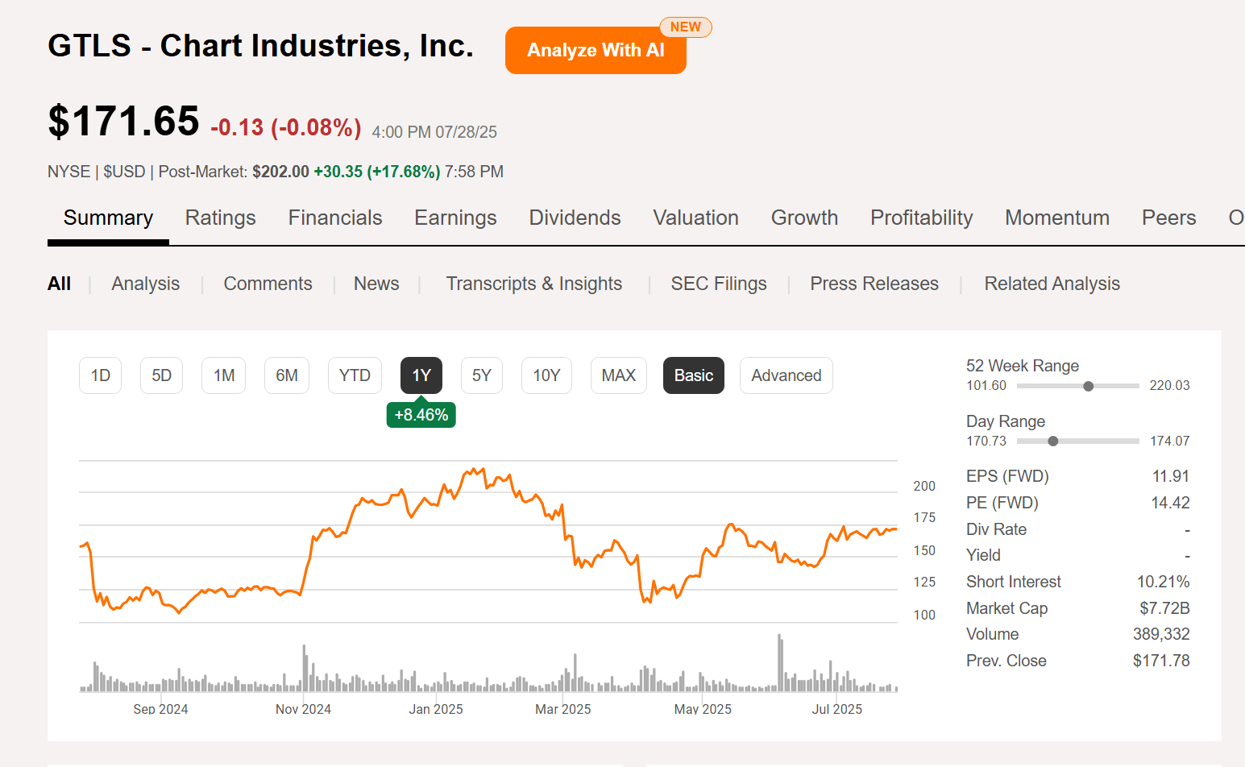This screenshot has height=767, width=1245.
Task: Open the 10Y chart view
Action: pyautogui.click(x=546, y=375)
